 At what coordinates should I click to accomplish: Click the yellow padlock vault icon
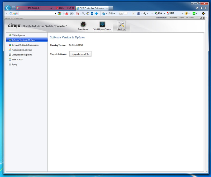click(203, 13)
